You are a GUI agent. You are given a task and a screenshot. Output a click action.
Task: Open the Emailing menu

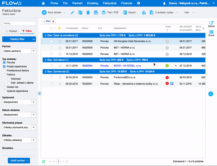point(92,3)
